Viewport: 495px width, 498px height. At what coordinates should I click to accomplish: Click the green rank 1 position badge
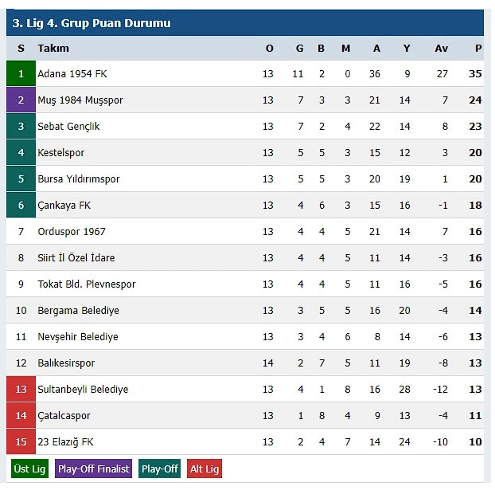pyautogui.click(x=21, y=74)
